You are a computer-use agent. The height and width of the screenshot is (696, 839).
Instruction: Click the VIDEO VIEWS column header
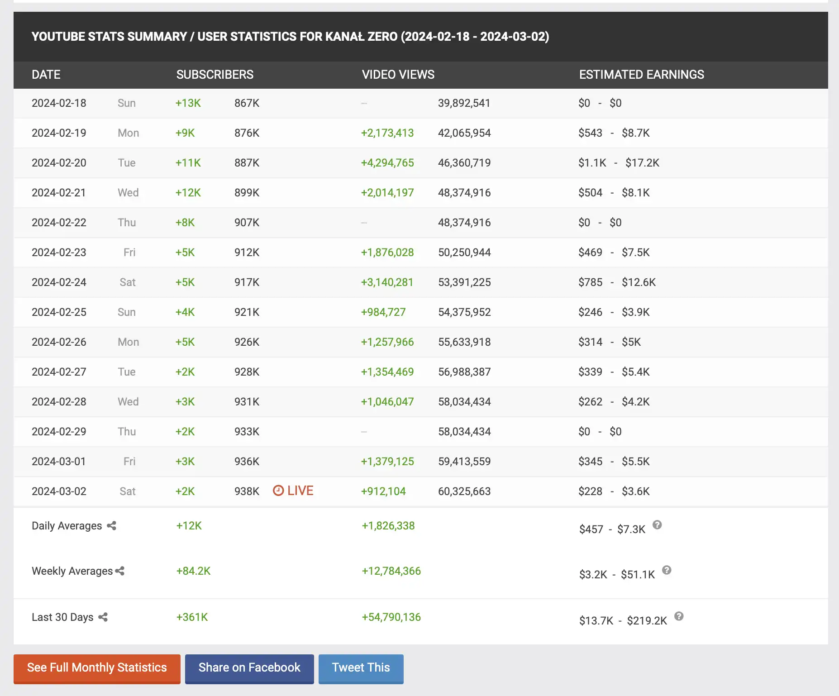tap(398, 75)
